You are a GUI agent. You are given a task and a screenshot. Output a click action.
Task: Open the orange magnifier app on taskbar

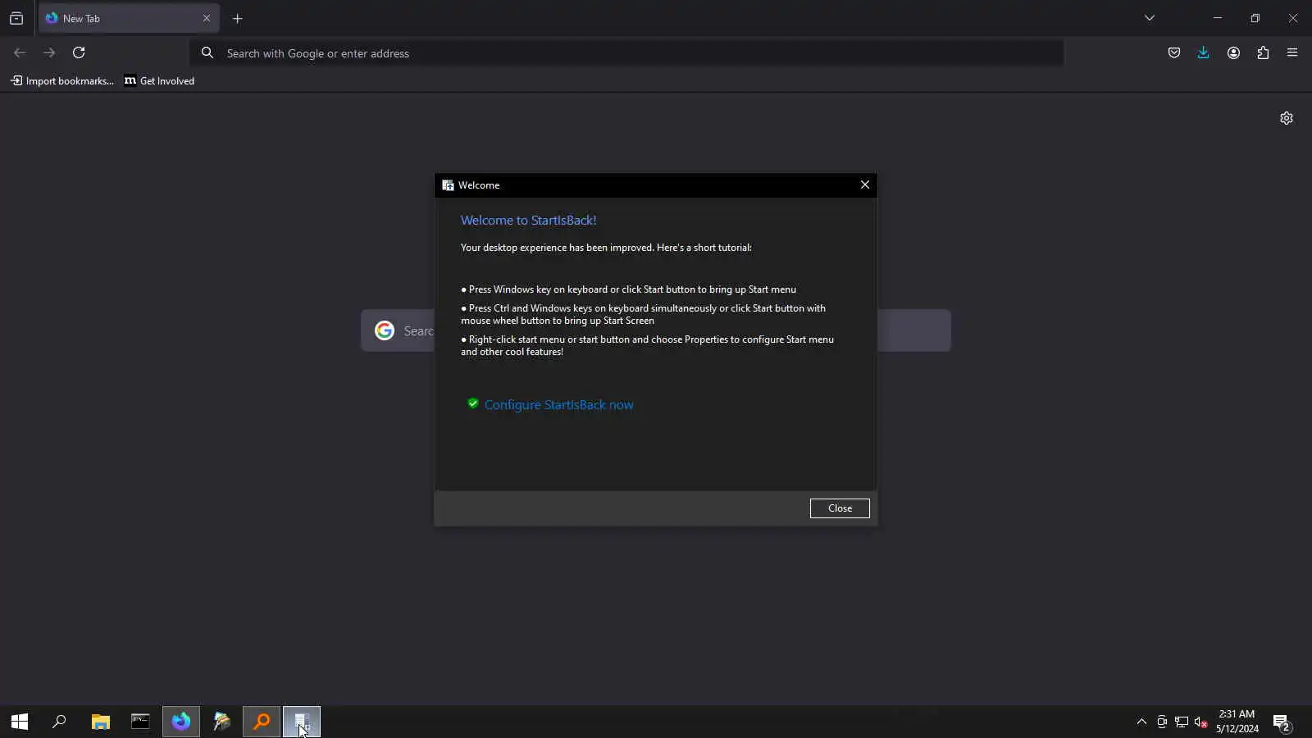(x=262, y=722)
